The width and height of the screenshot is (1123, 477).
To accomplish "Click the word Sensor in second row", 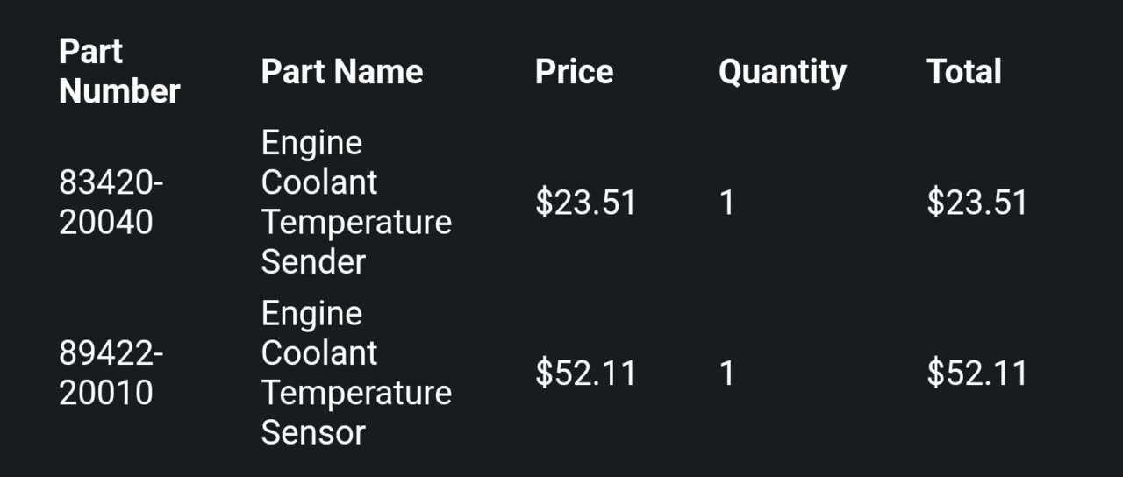I will pos(313,432).
